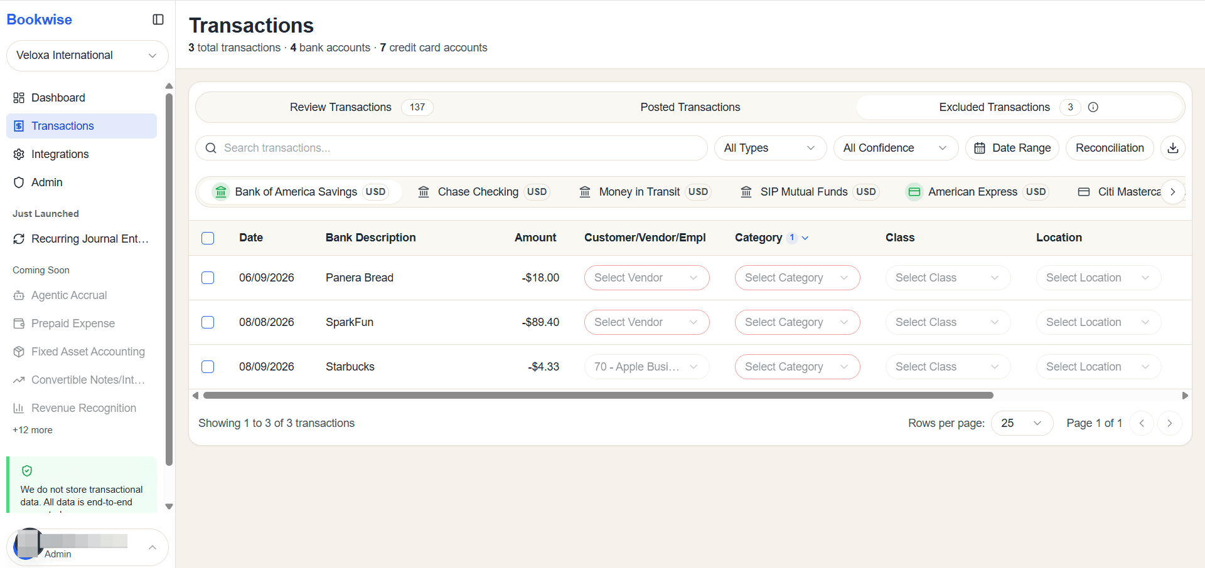
Task: Click the American Express card icon
Action: pyautogui.click(x=914, y=192)
